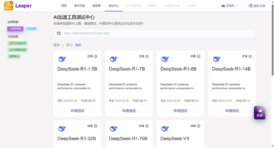The image size is (274, 148).
Task: Click the DeepSeek-R1-32B title
Action: click(77, 139)
